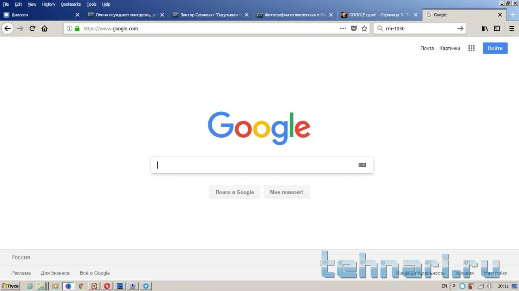Open Google Chrome from the taskbar
519x291 pixels.
click(81, 286)
